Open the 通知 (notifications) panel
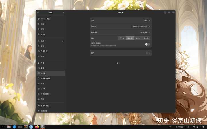207x129 pixels. pos(51,24)
